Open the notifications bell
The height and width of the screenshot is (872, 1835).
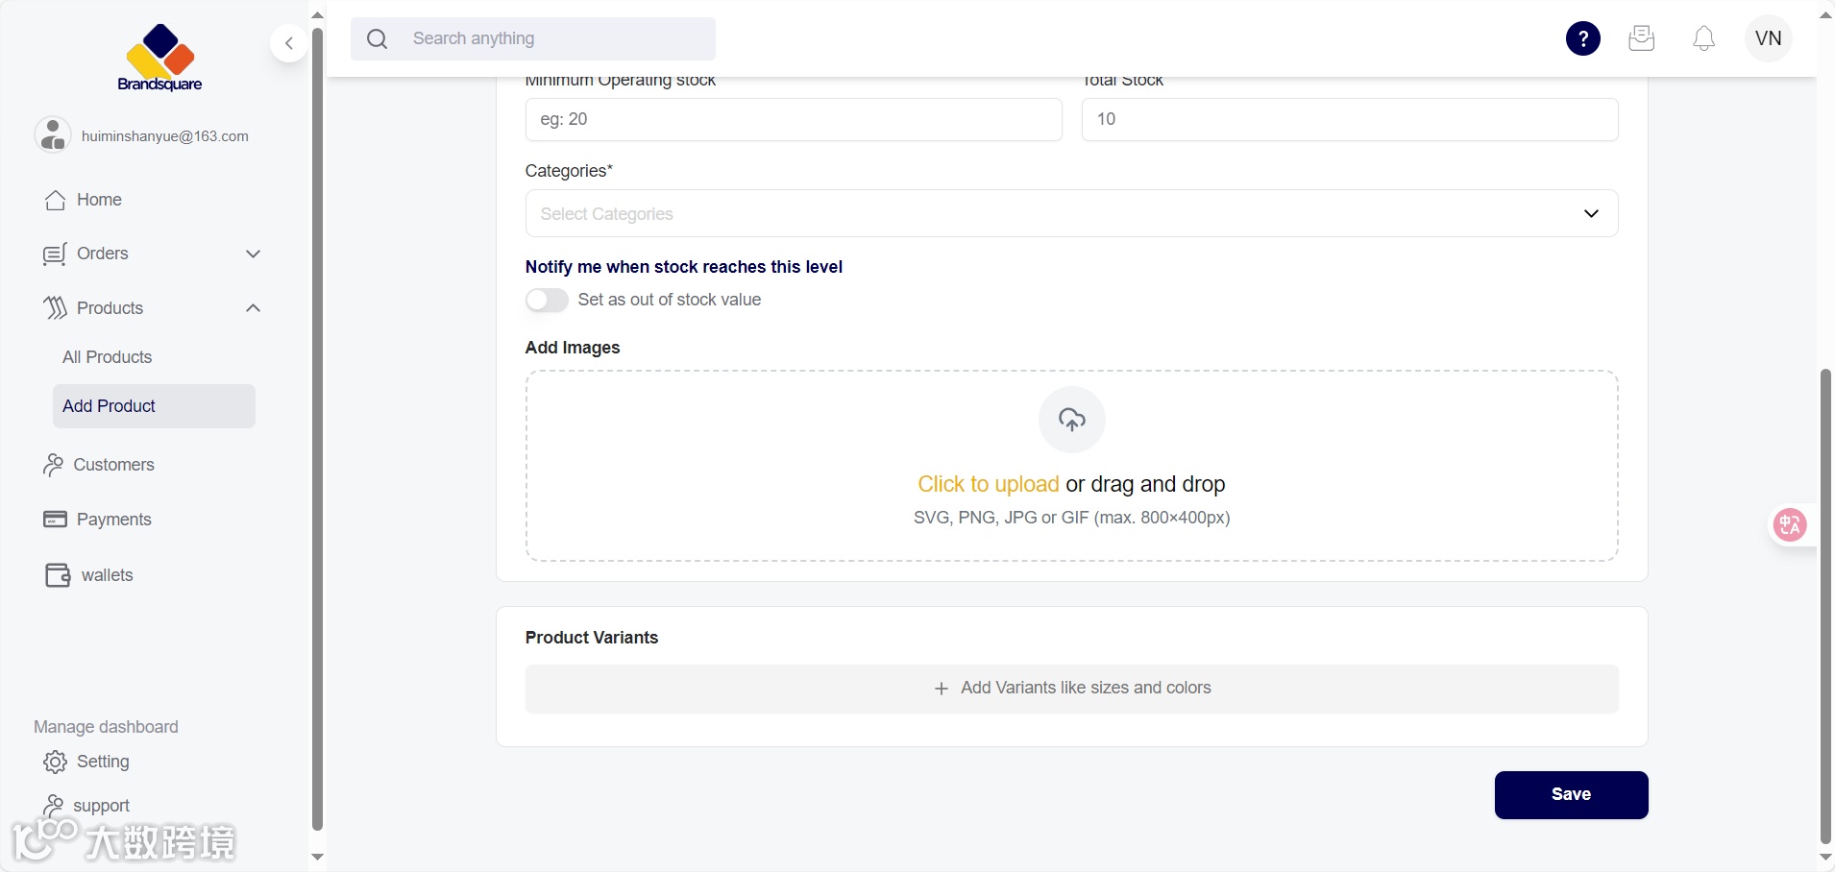pos(1703,38)
